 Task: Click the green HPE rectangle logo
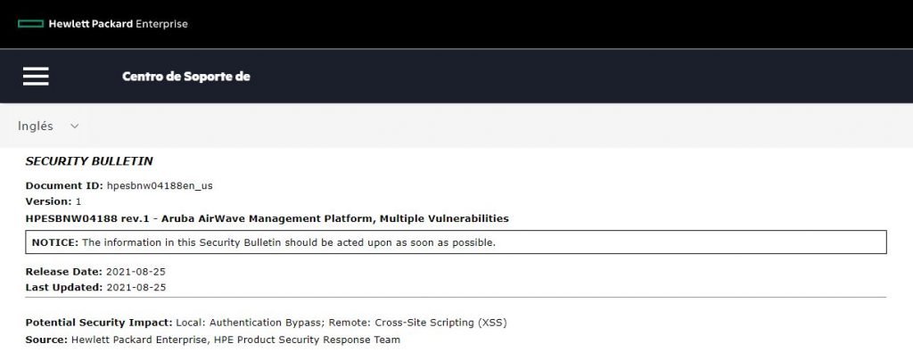(x=31, y=24)
